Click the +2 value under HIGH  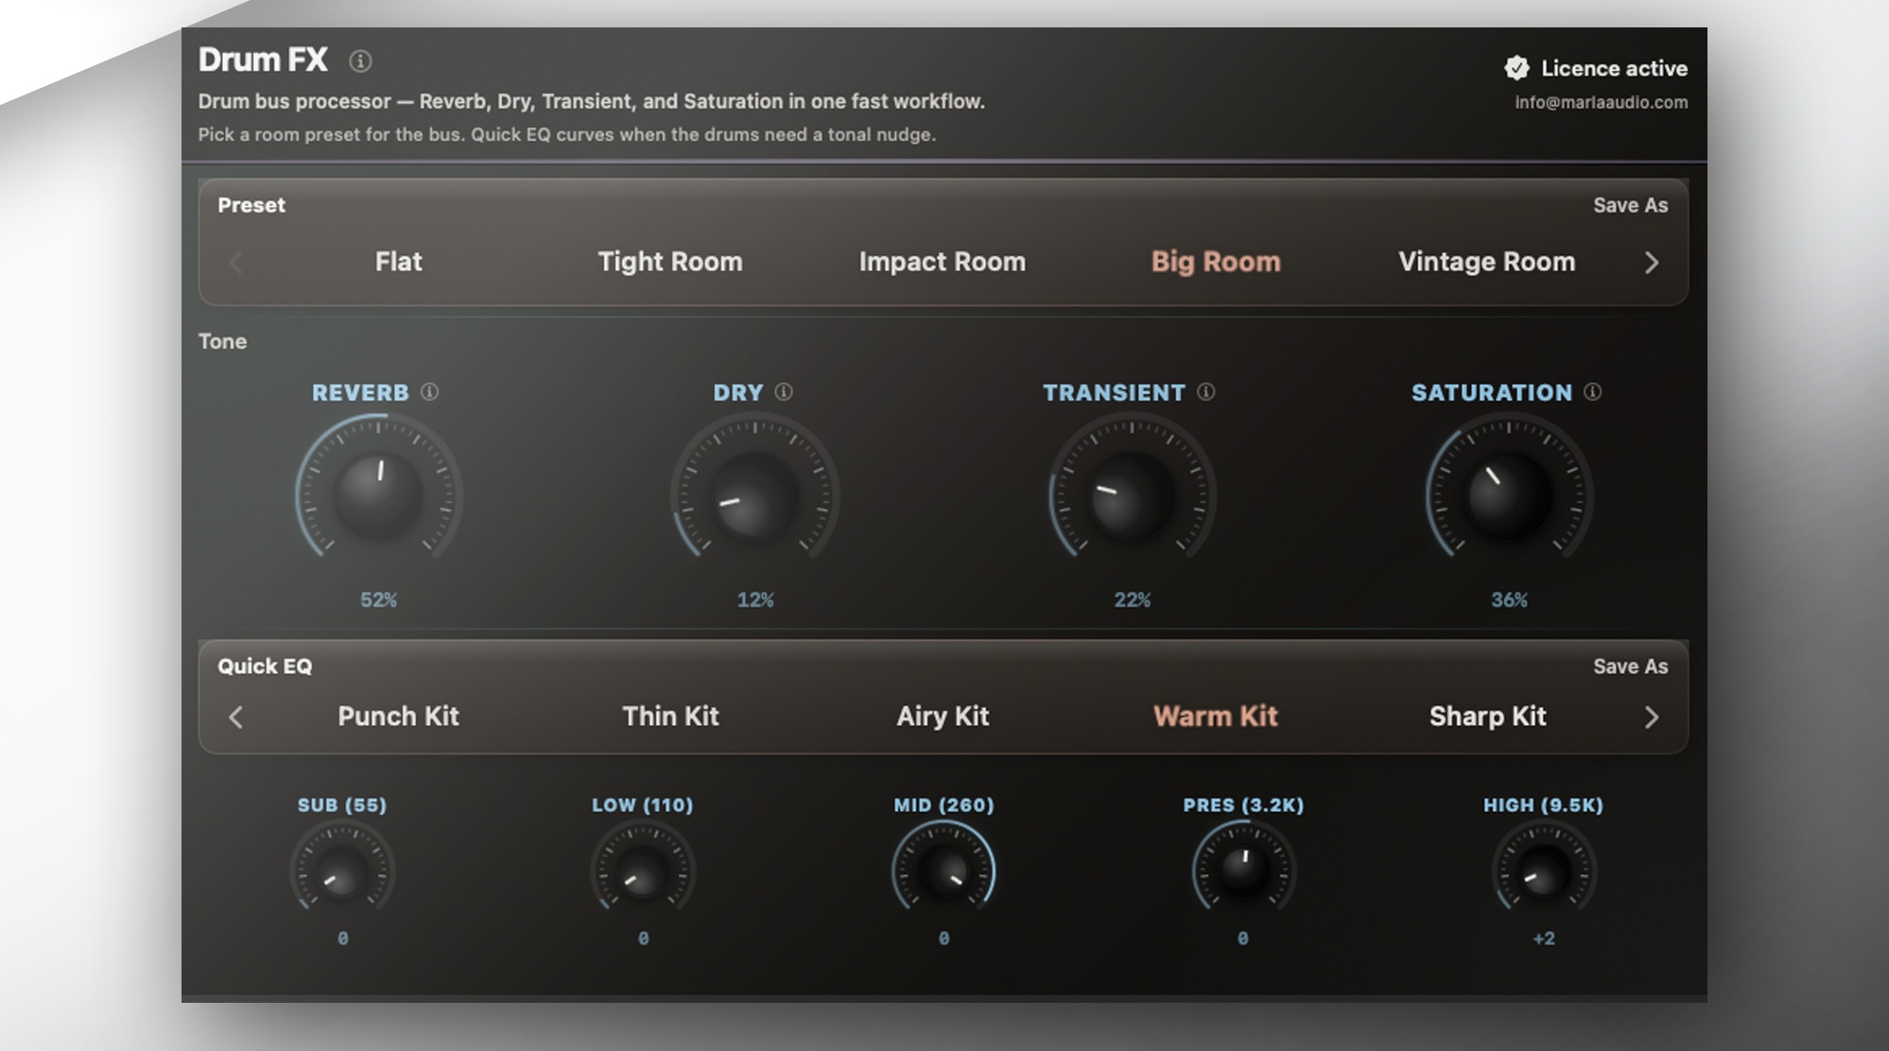pos(1544,939)
